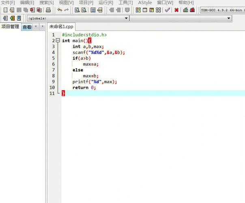Open the empty function list dropdown
The width and height of the screenshot is (245, 203).
tap(181, 18)
